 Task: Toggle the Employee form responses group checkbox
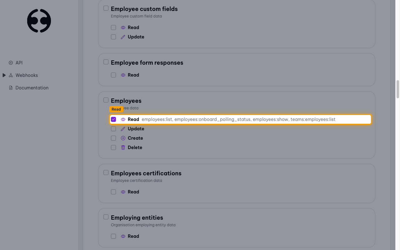click(x=106, y=62)
